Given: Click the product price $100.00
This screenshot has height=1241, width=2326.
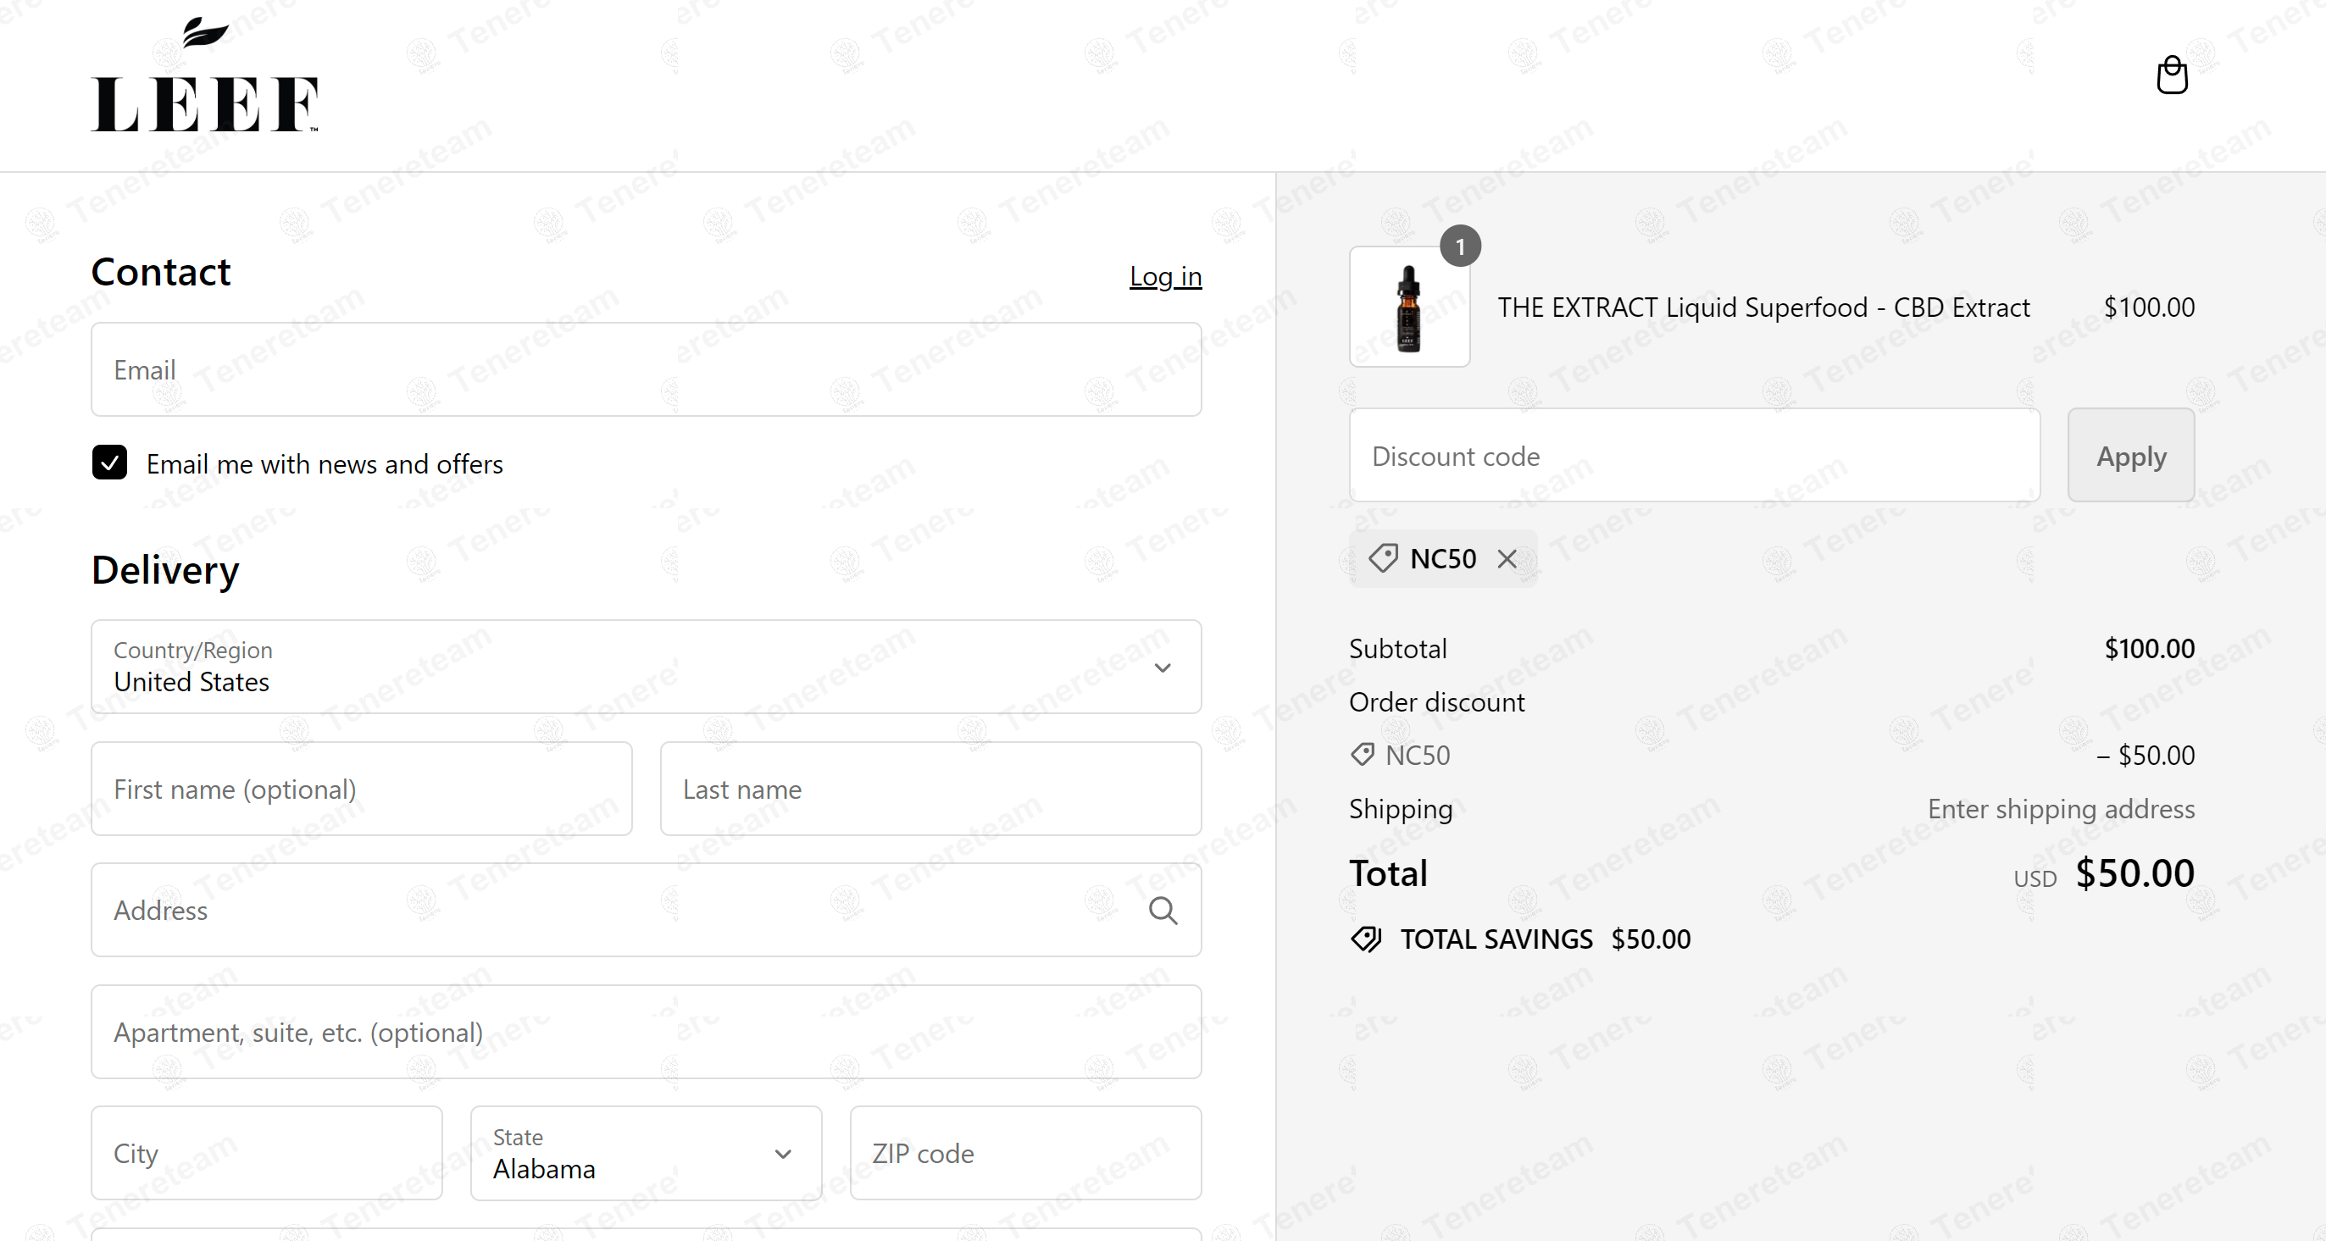Looking at the screenshot, I should [x=2149, y=307].
